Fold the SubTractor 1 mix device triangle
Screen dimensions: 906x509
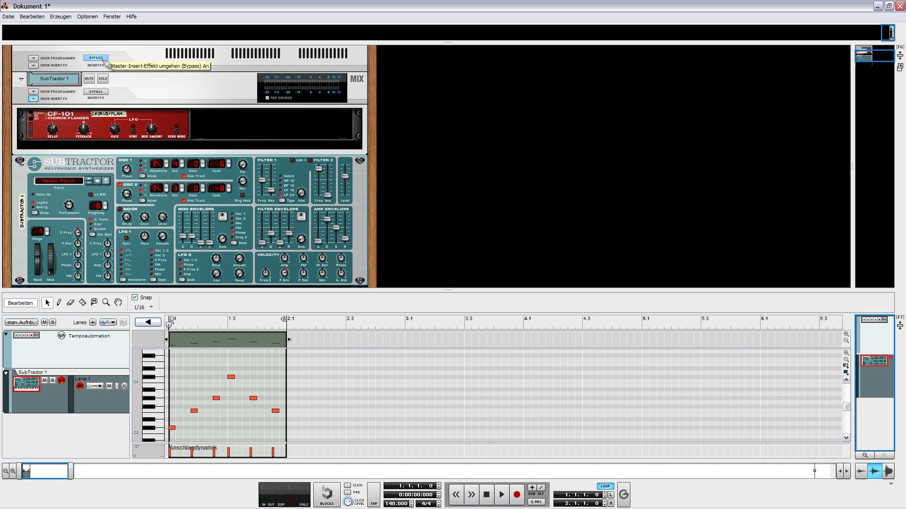21,79
